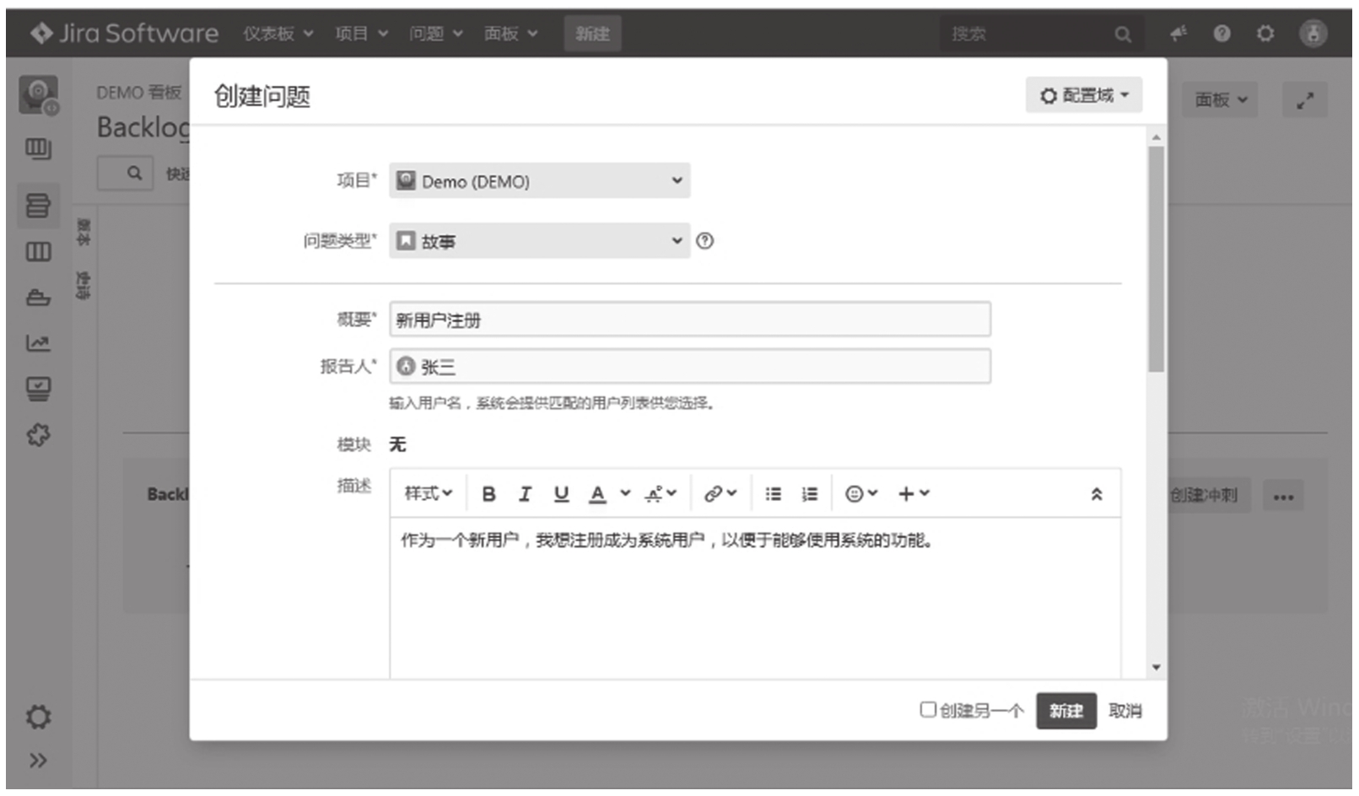The image size is (1359, 796).
Task: Open the releases ship icon
Action: click(x=38, y=298)
